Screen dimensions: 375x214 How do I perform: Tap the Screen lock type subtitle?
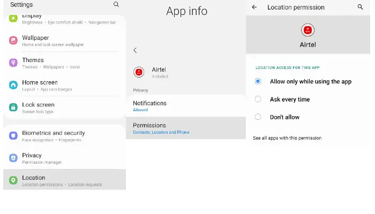(37, 111)
